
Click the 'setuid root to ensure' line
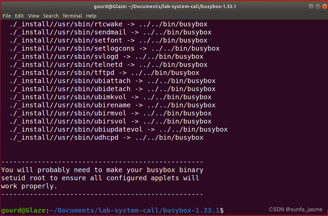[100, 178]
